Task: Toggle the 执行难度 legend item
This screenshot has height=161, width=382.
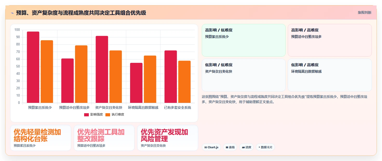Action: [115, 115]
